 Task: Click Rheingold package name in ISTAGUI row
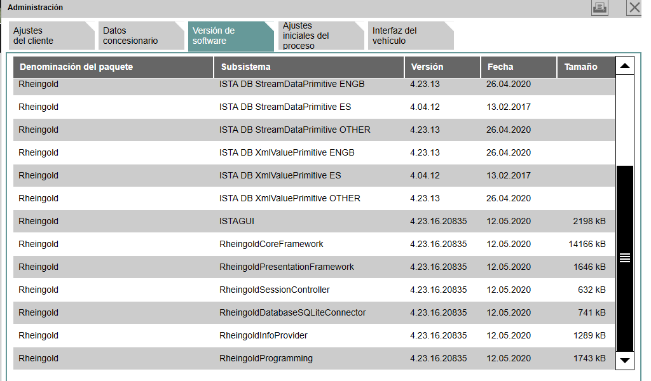click(x=38, y=222)
